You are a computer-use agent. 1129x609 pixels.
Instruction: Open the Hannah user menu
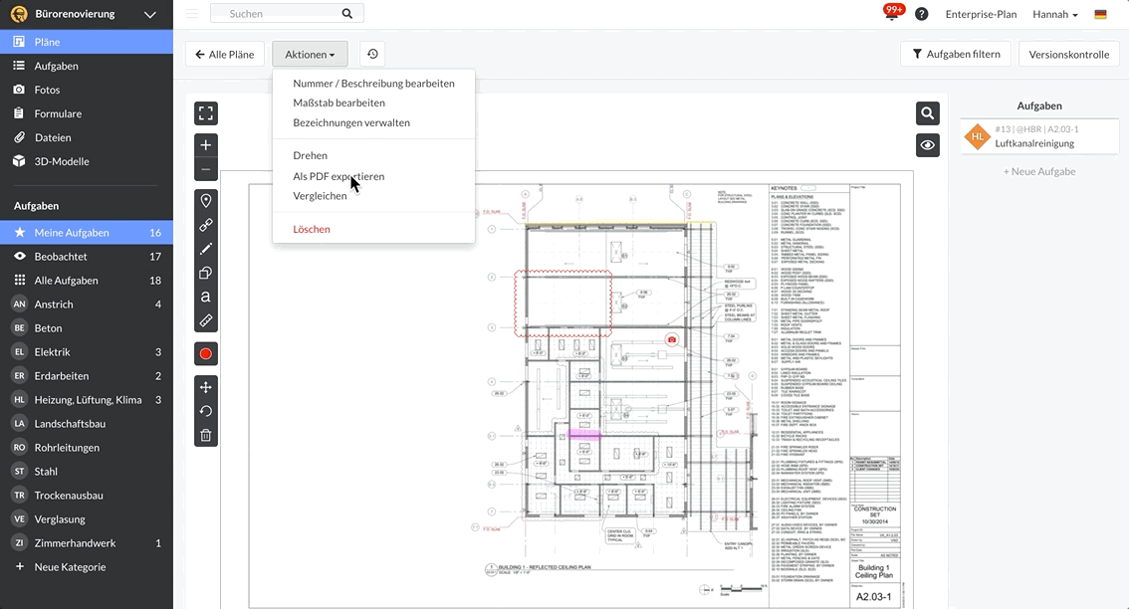point(1055,14)
